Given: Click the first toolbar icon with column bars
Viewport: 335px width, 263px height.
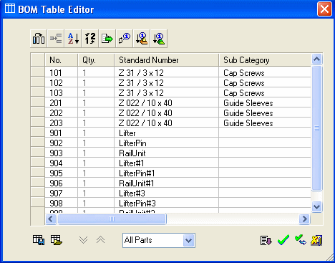Looking at the screenshot, I should coord(39,39).
